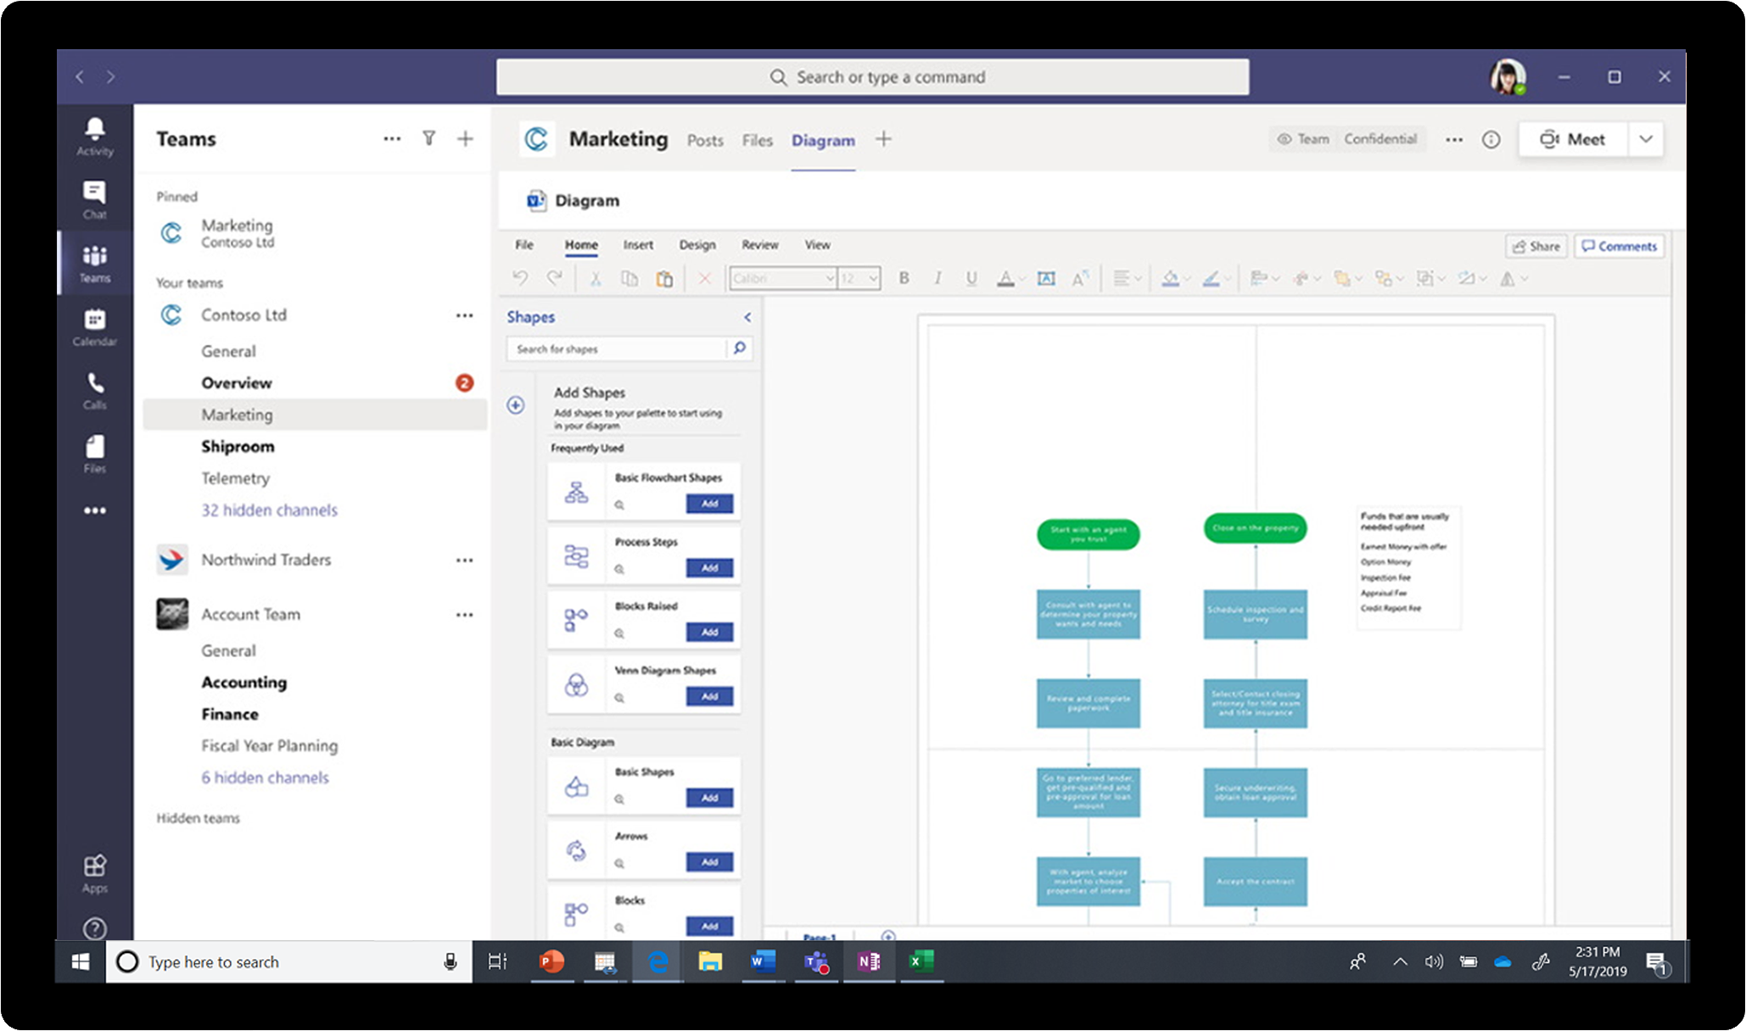This screenshot has height=1031, width=1746.
Task: Click the search shapes magnifier icon
Action: click(739, 348)
